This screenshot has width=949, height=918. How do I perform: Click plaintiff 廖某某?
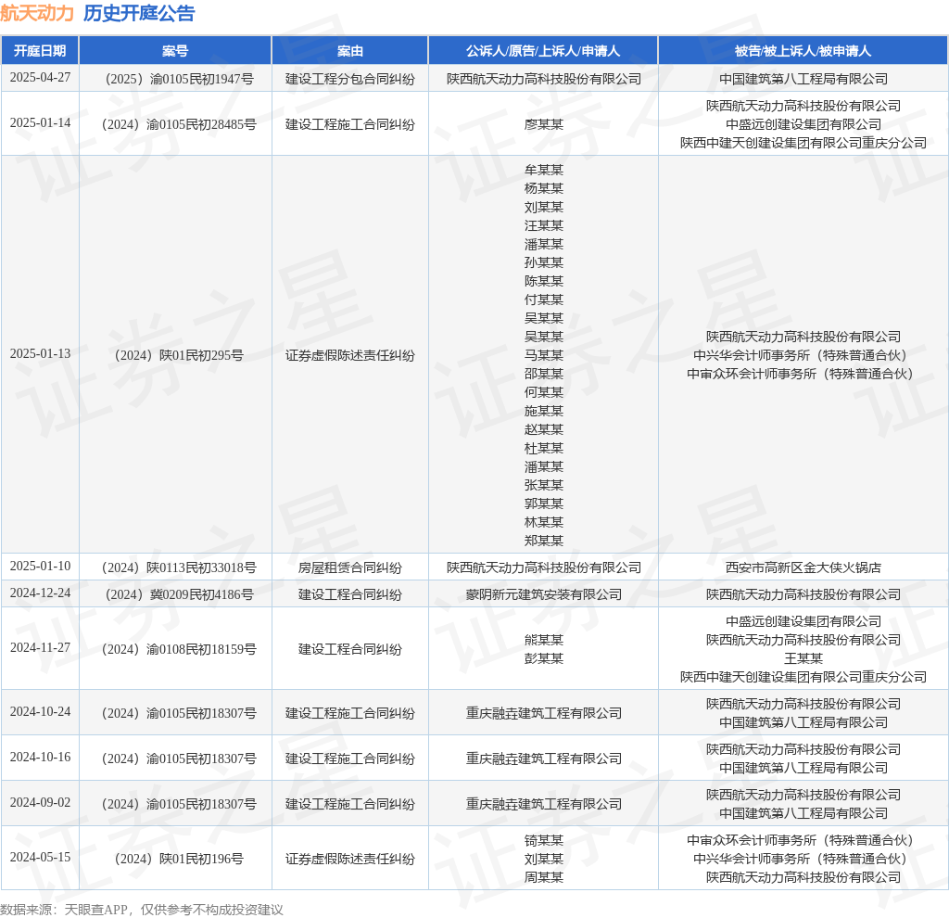(x=543, y=124)
